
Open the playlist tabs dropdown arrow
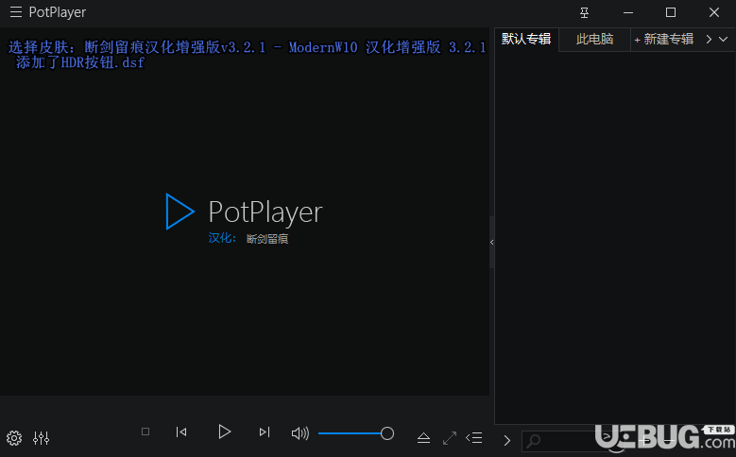coord(724,40)
